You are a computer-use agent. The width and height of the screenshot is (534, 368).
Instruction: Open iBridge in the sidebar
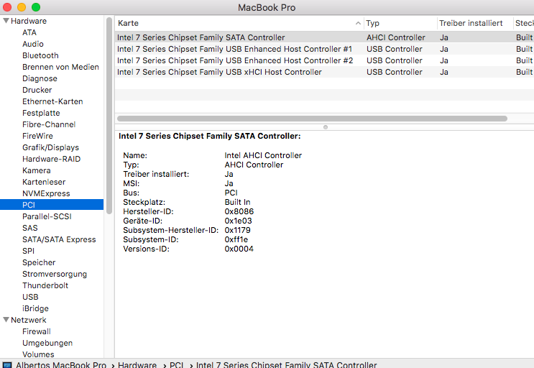tap(35, 308)
